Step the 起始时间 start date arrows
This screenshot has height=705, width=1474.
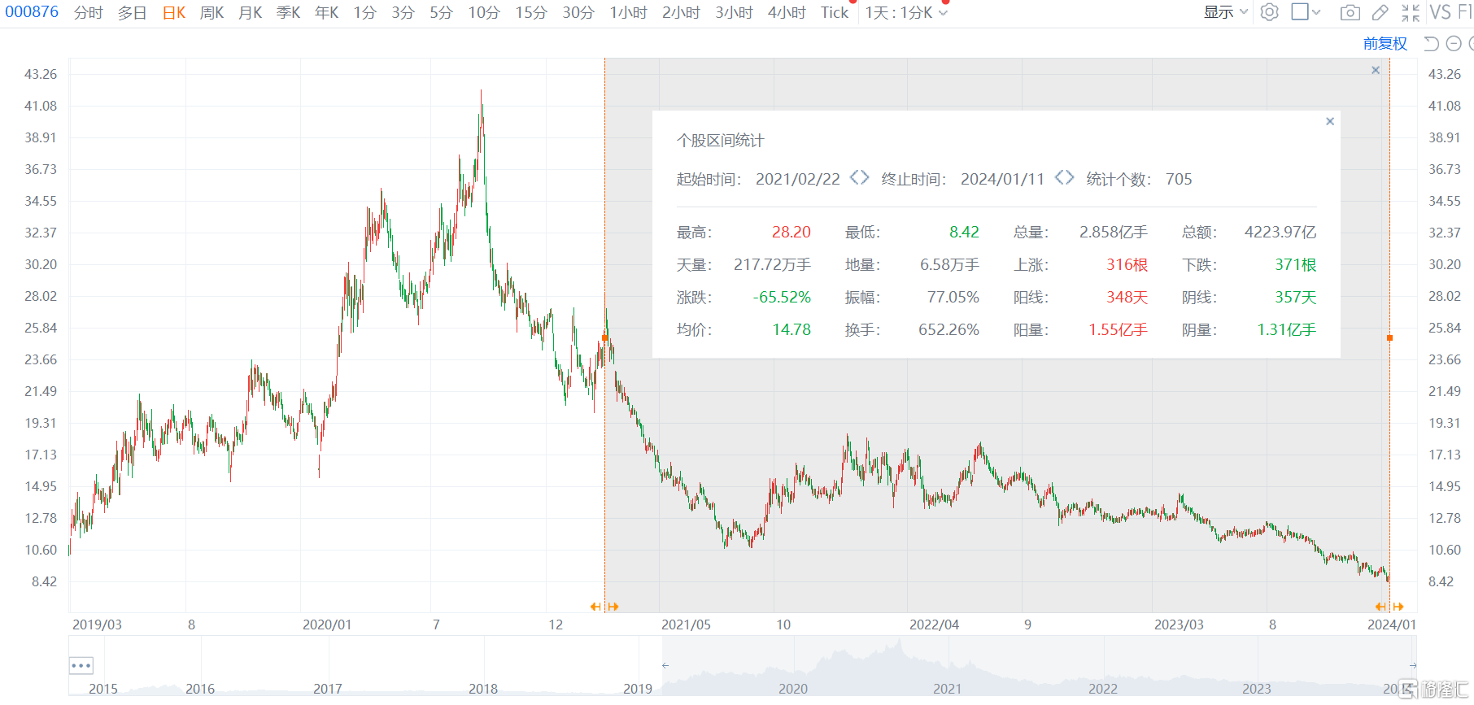click(x=859, y=178)
